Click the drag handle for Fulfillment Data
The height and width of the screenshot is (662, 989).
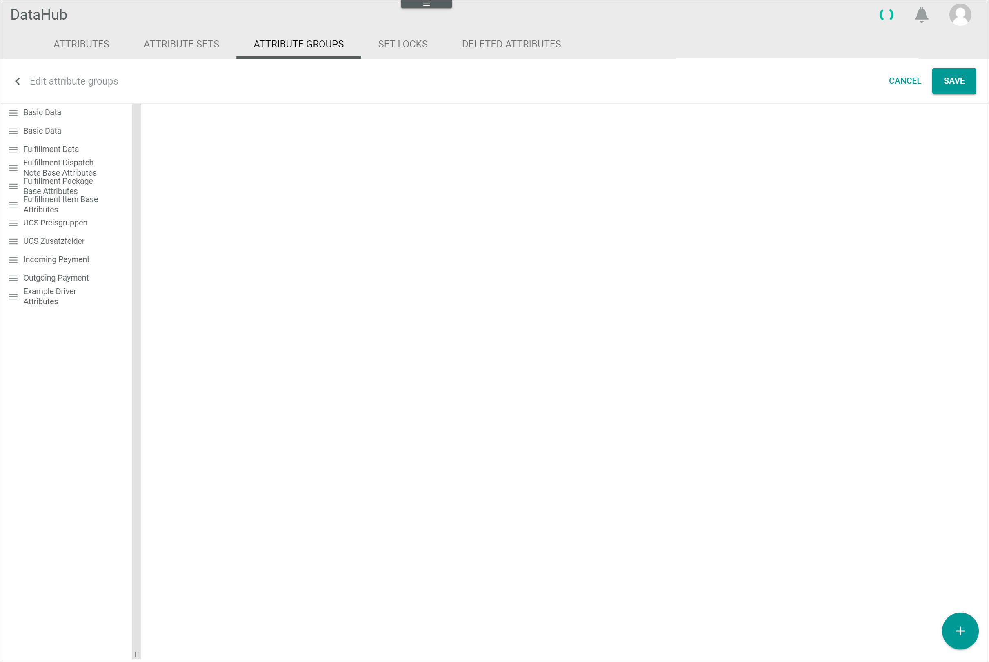(13, 149)
